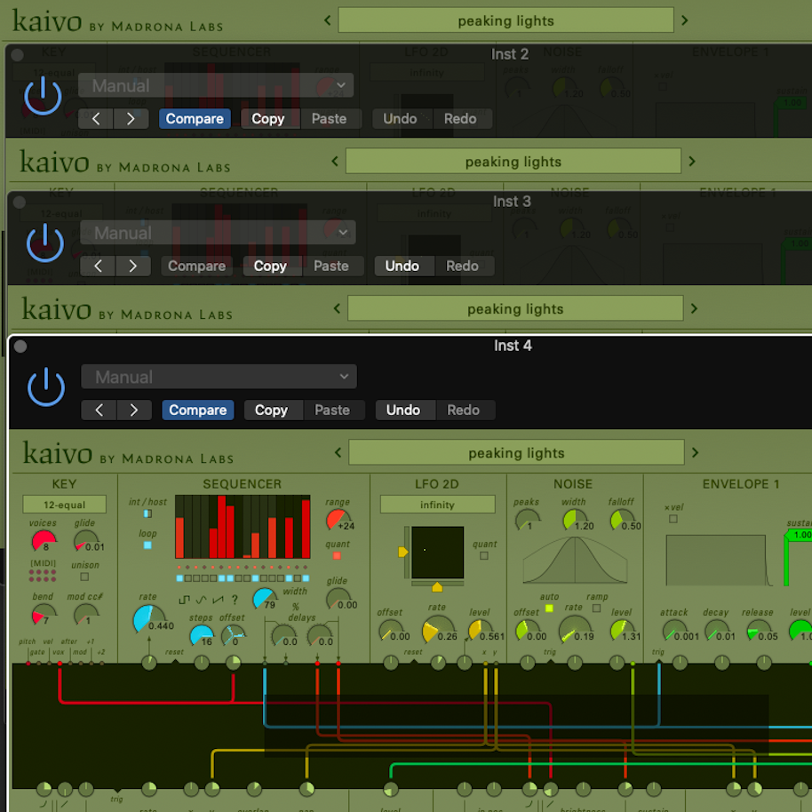Screen dimensions: 812x812
Task: Click the NOISE peaks knob
Action: coord(527,520)
